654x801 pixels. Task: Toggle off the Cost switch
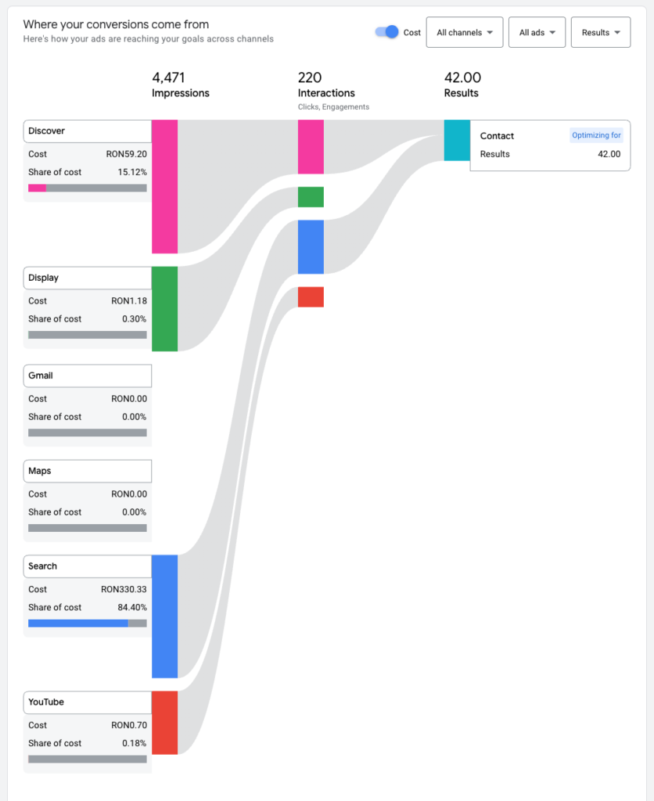(x=388, y=32)
